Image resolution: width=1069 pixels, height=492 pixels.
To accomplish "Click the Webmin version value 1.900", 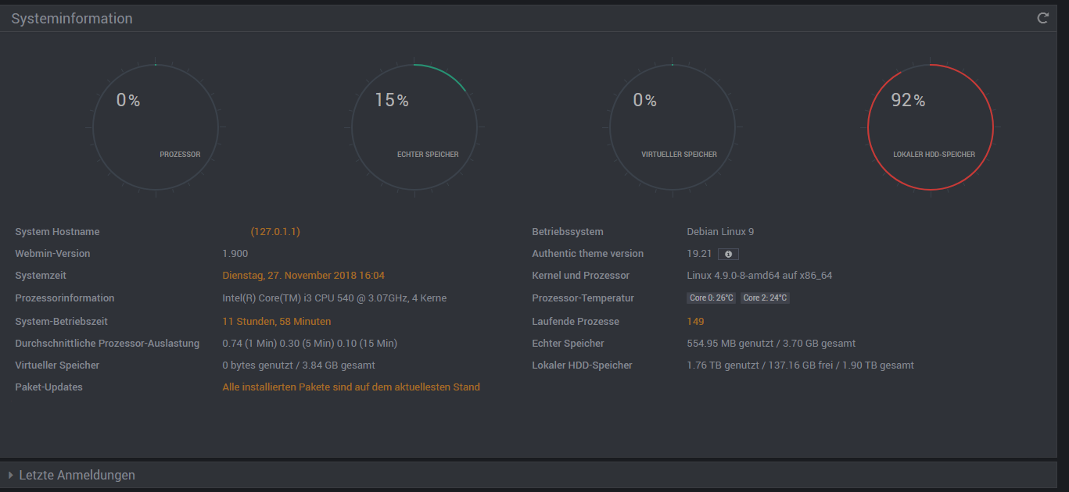I will (x=235, y=254).
